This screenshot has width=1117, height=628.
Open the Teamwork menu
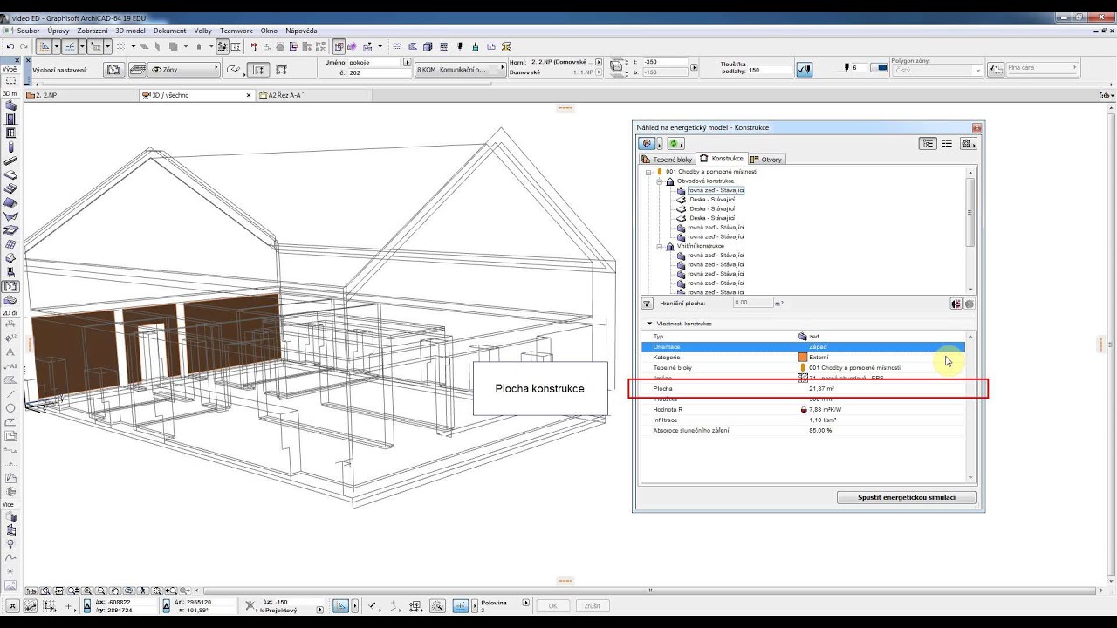point(236,31)
